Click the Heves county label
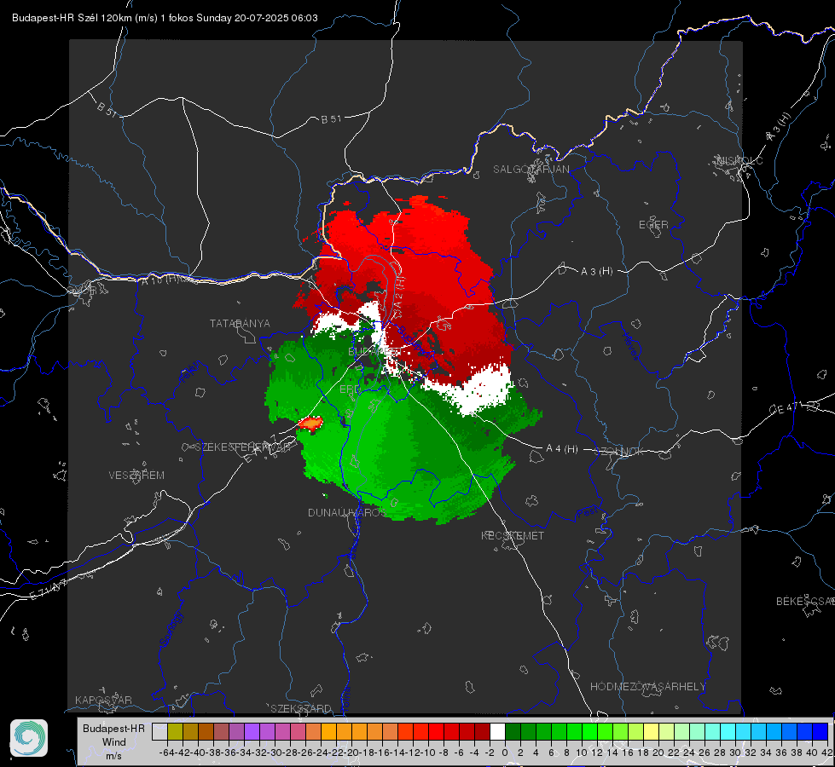835x767 pixels. coord(630,347)
